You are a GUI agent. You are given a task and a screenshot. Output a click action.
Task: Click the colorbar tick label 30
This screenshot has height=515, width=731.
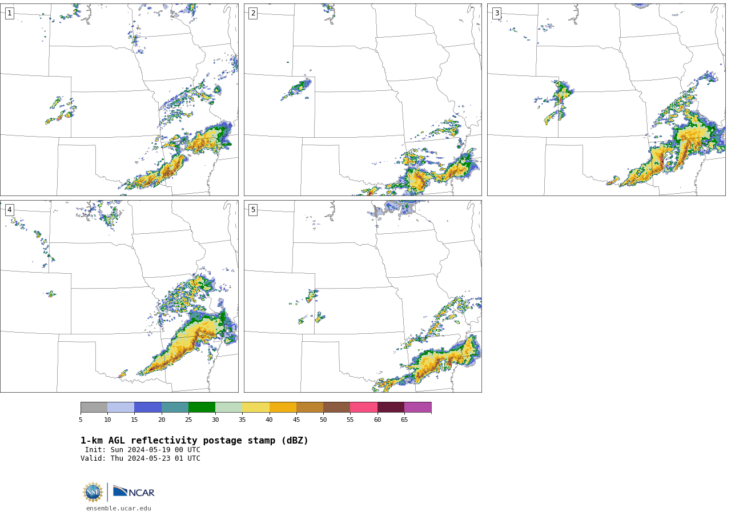pyautogui.click(x=215, y=420)
